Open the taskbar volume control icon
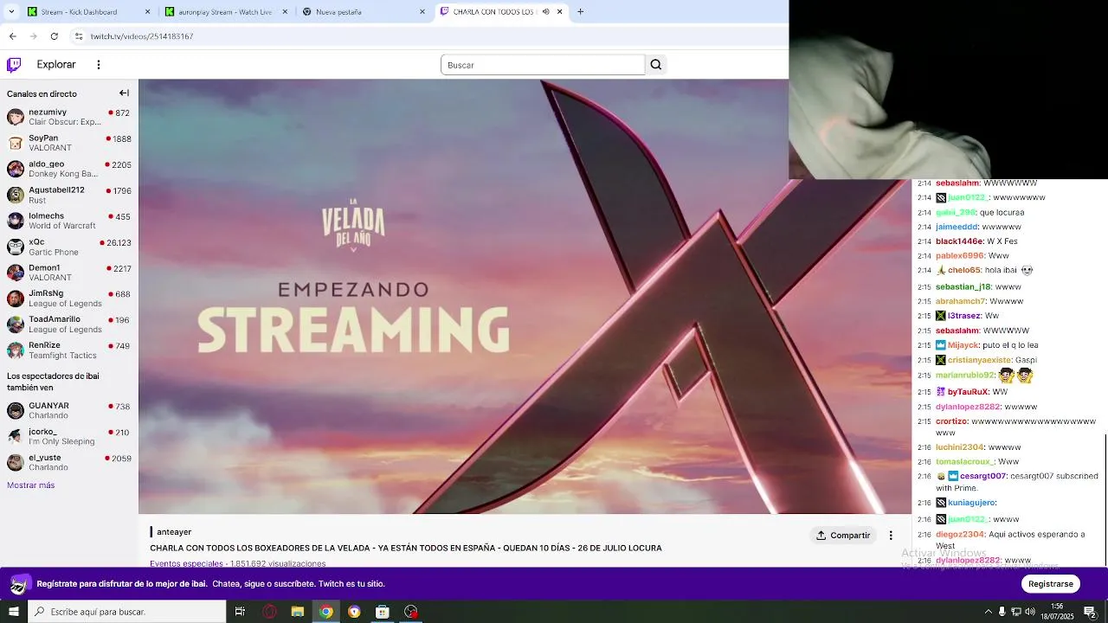 click(x=1030, y=612)
